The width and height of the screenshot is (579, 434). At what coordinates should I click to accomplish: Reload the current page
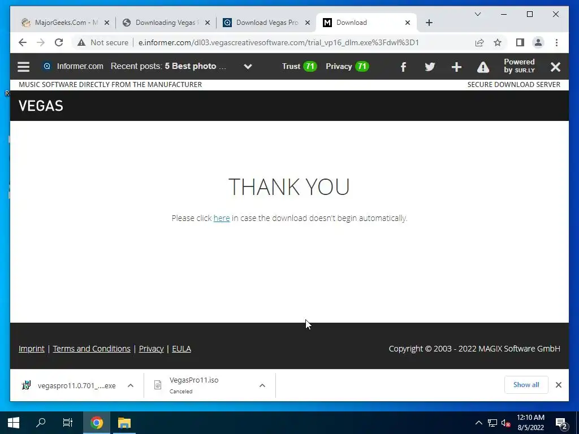click(x=59, y=42)
